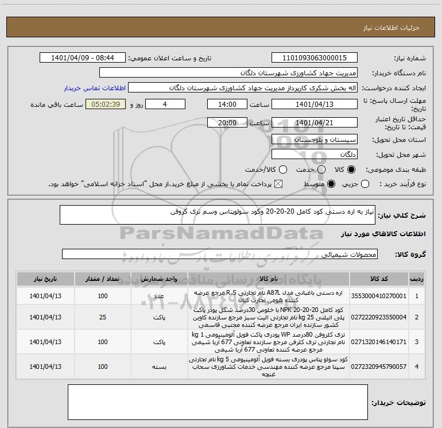Screen dimensions: 442x428
Task: Click the remaining time 05:02:39 field
Action: click(106, 104)
